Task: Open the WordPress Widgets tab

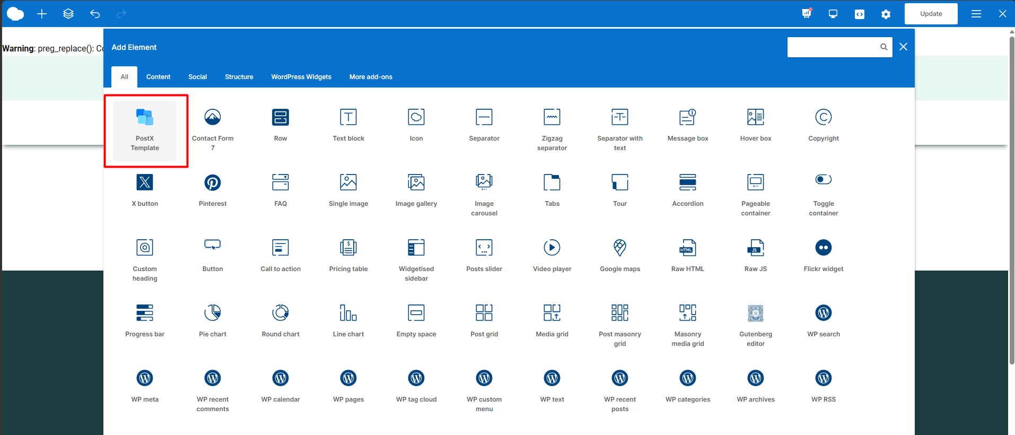Action: click(301, 77)
